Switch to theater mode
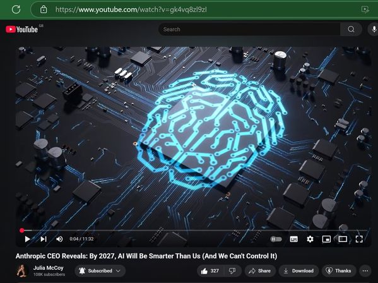This screenshot has width=378, height=283. point(343,239)
